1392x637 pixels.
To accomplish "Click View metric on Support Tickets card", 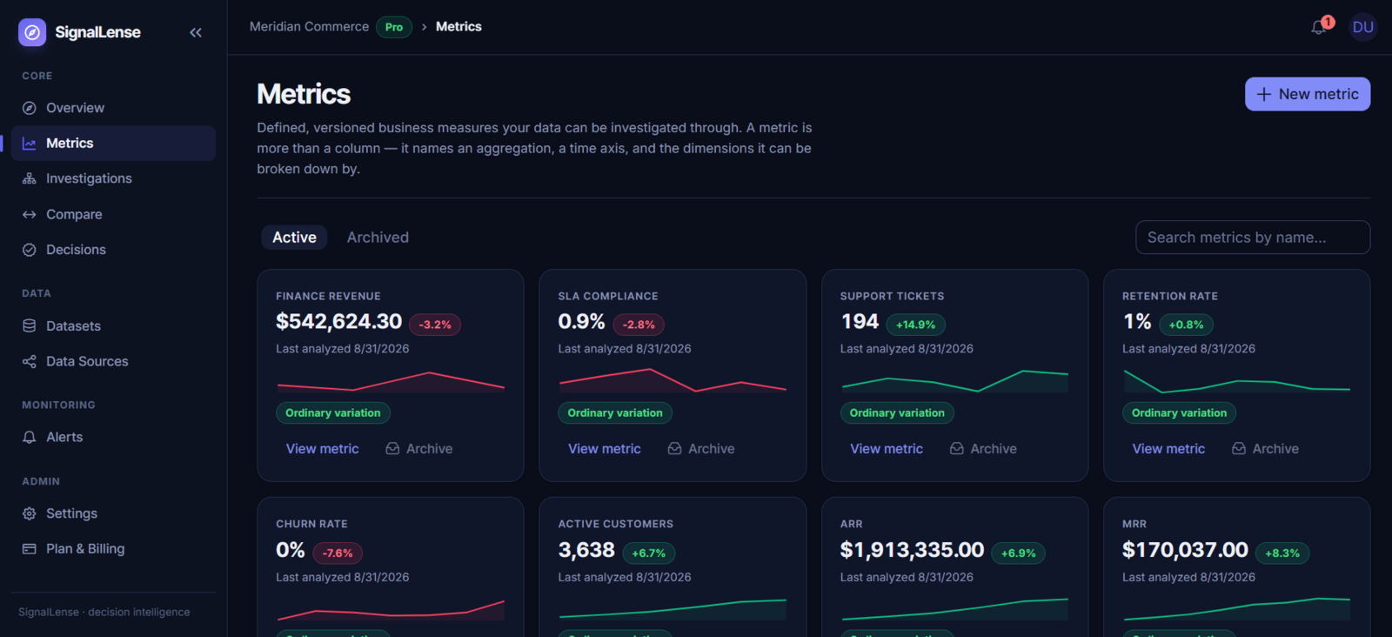I will coord(887,449).
